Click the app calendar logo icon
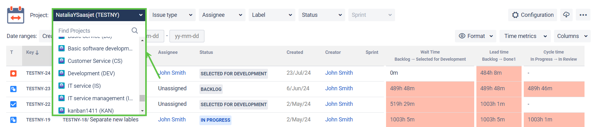The height and width of the screenshot is (127, 592). 16,15
